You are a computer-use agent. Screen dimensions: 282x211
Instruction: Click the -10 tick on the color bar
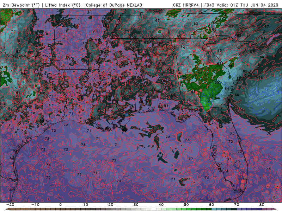[35, 205]
